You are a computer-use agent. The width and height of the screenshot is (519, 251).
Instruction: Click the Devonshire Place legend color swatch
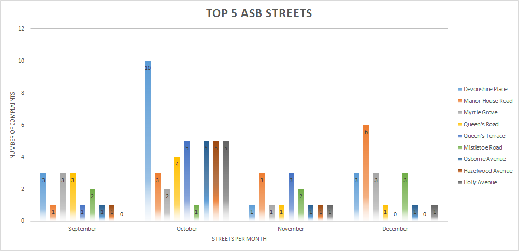pos(458,89)
